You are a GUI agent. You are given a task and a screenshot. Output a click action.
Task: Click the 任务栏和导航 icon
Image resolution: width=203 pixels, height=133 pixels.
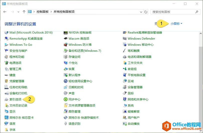coord(6,87)
